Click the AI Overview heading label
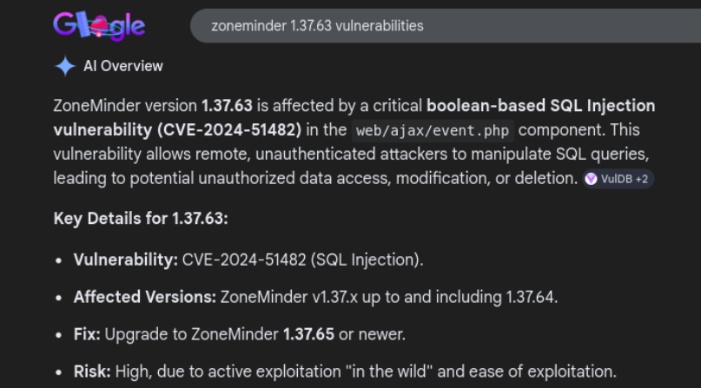 coord(122,66)
